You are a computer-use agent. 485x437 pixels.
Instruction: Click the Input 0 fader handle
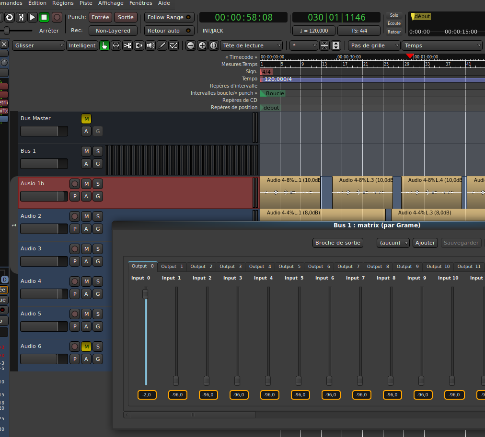click(x=145, y=293)
